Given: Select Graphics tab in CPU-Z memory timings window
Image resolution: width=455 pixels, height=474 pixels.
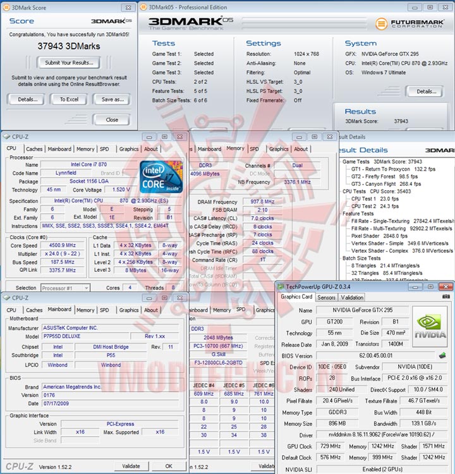Looking at the screenshot, I should [279, 149].
